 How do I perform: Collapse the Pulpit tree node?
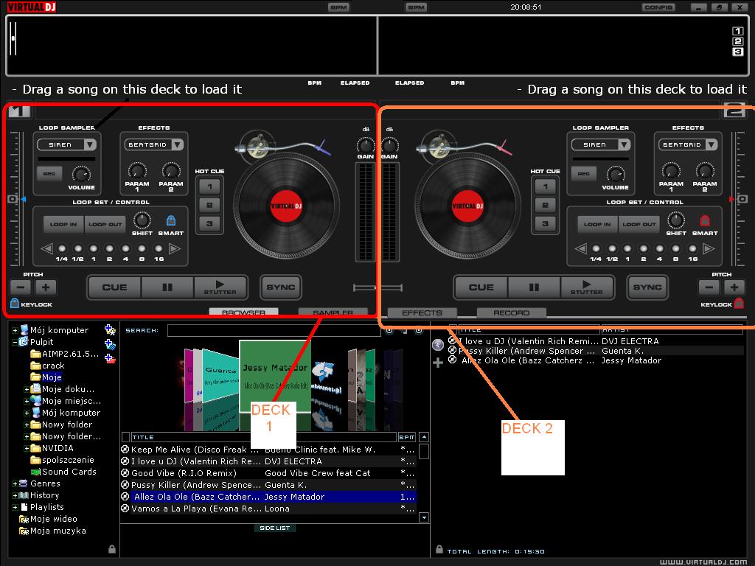point(15,342)
